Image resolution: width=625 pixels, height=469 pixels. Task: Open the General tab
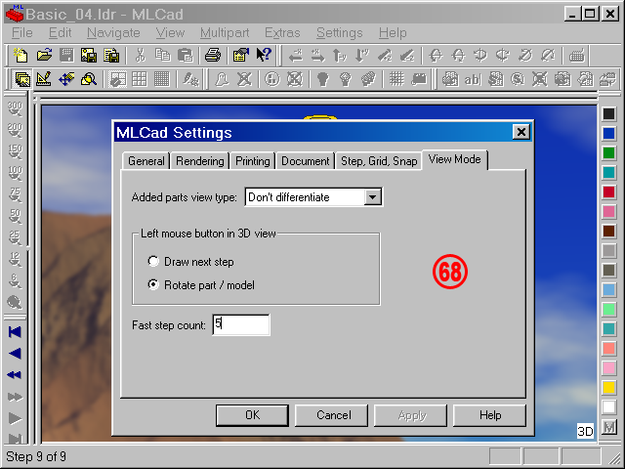[x=146, y=161]
